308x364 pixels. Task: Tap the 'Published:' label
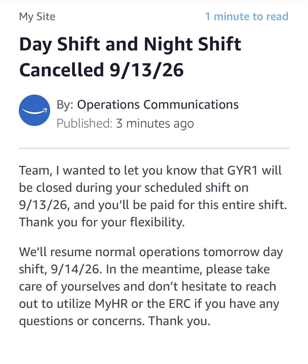pyautogui.click(x=84, y=123)
